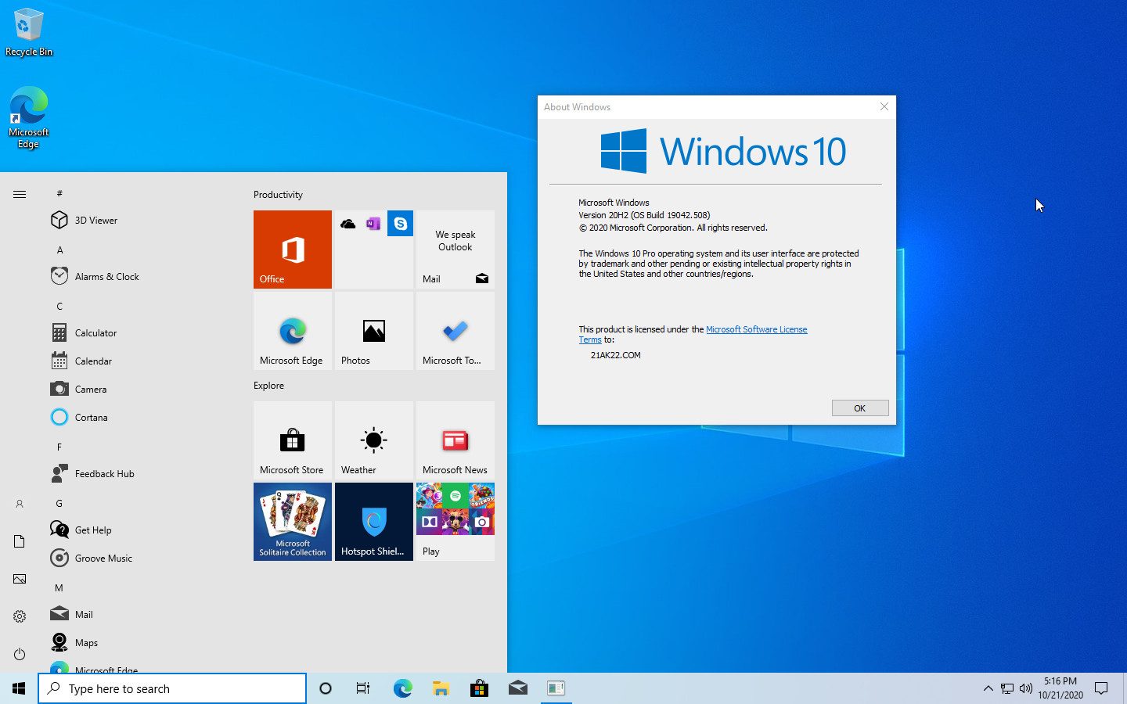Launch Camera from the app list
Screen dimensions: 1127x704
(x=141, y=390)
